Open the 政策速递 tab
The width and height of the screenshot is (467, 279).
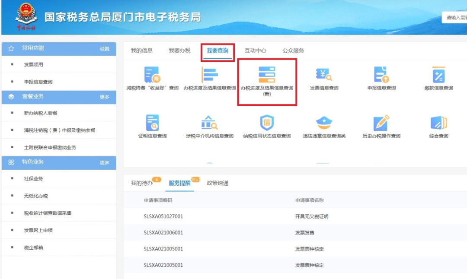tap(218, 183)
